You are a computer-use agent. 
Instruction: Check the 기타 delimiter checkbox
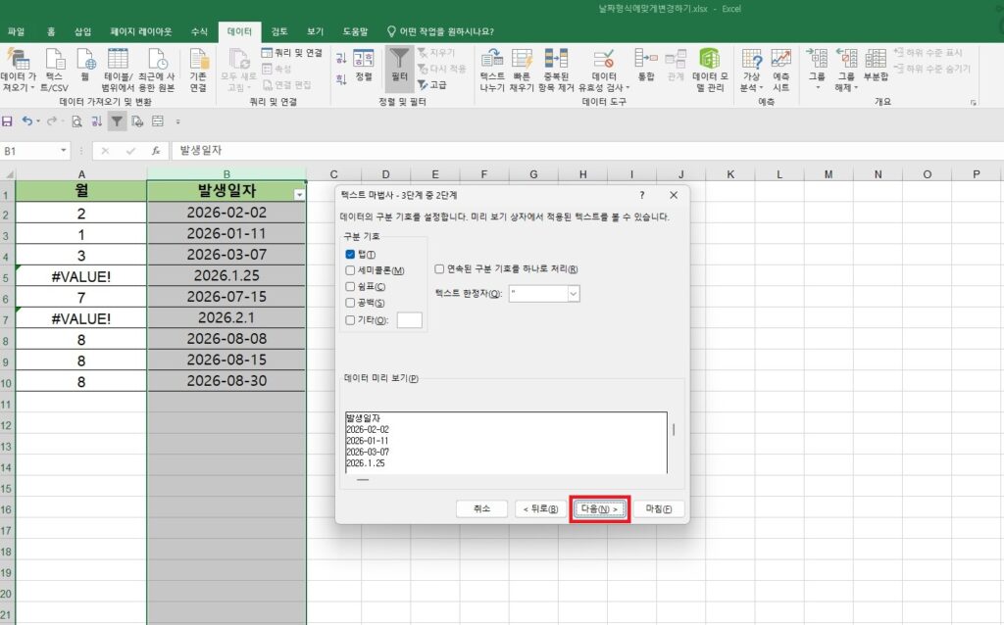pyautogui.click(x=350, y=320)
